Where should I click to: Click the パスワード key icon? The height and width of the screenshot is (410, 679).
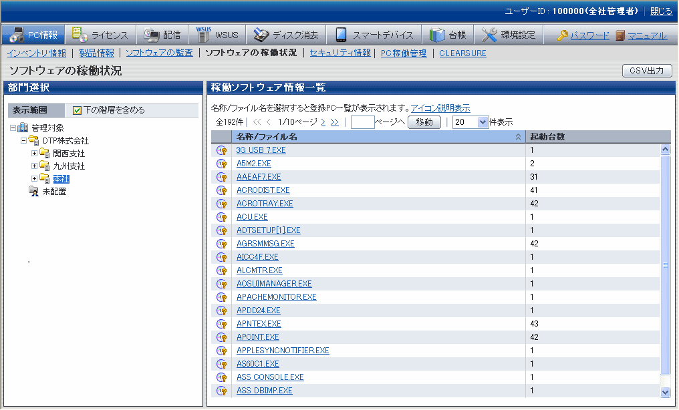[563, 35]
